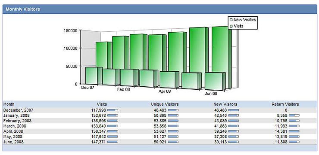Viewport: 319px width, 155px height.
Task: Select the April, 2008 row label
Action: point(13,131)
